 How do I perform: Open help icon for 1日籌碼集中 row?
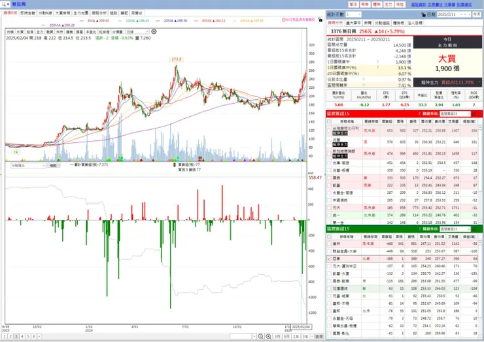377,61
